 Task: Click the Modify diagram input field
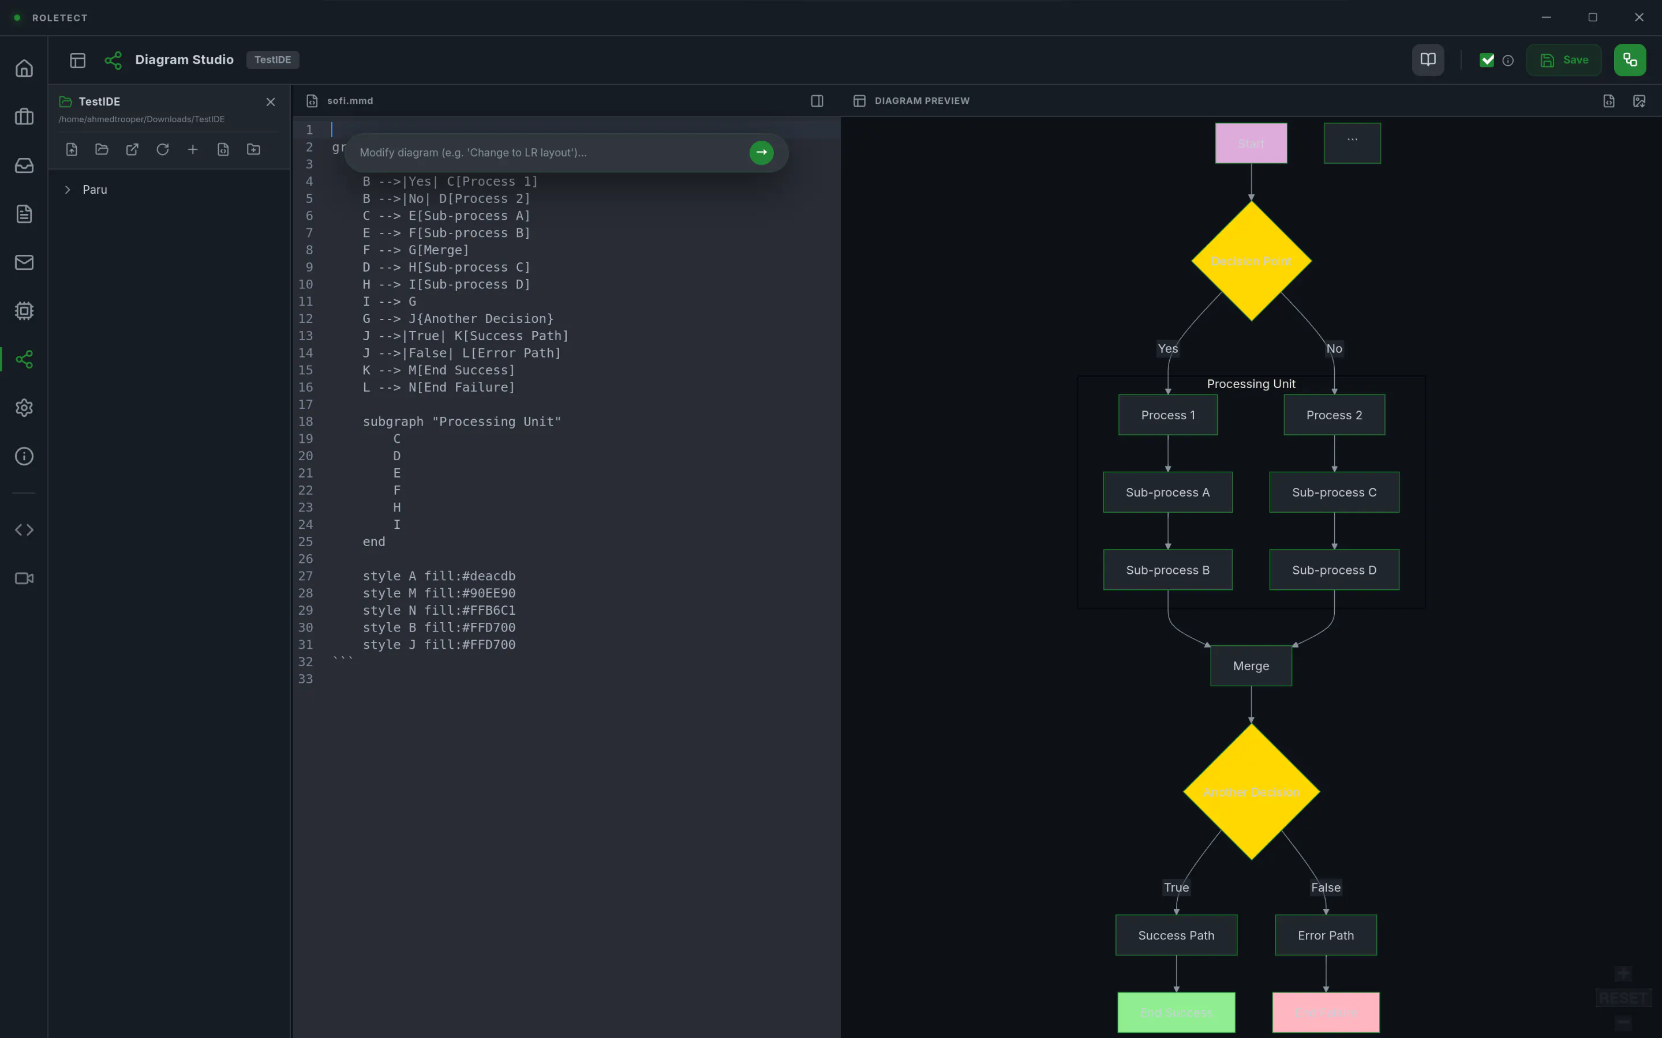pos(549,152)
